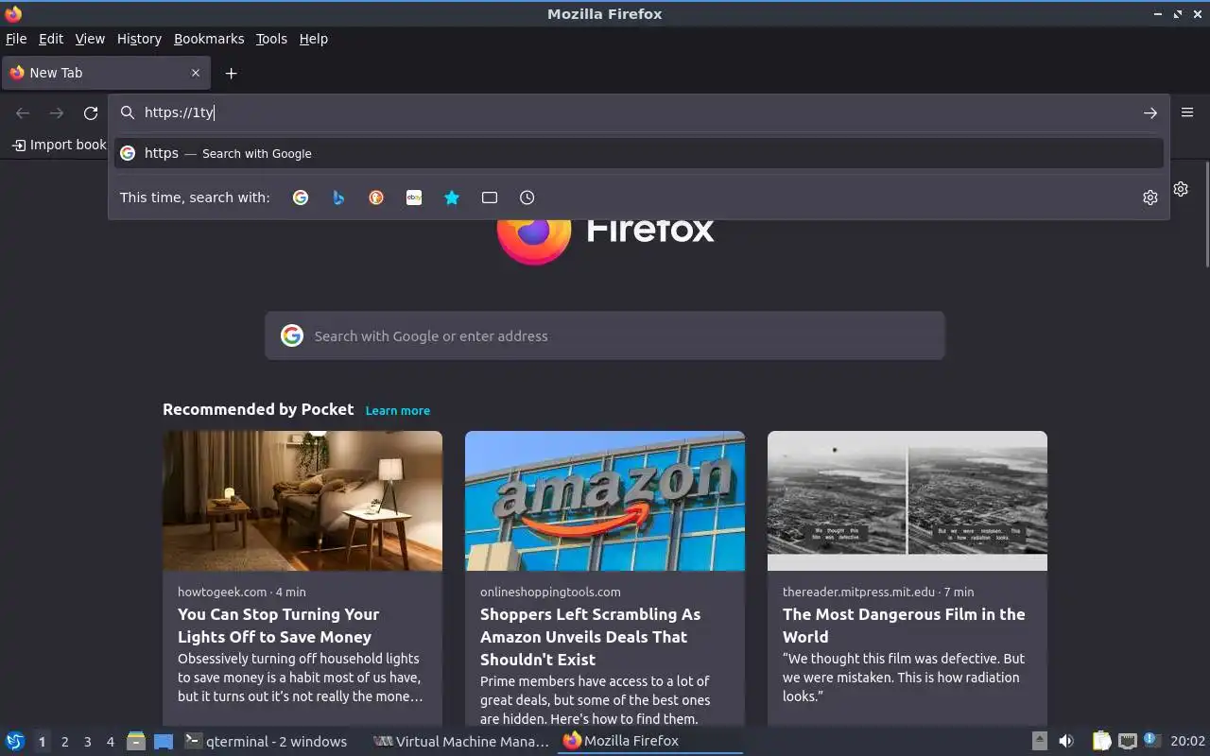Open the file manager taskbar launcher
This screenshot has height=756, width=1210.
point(136,741)
